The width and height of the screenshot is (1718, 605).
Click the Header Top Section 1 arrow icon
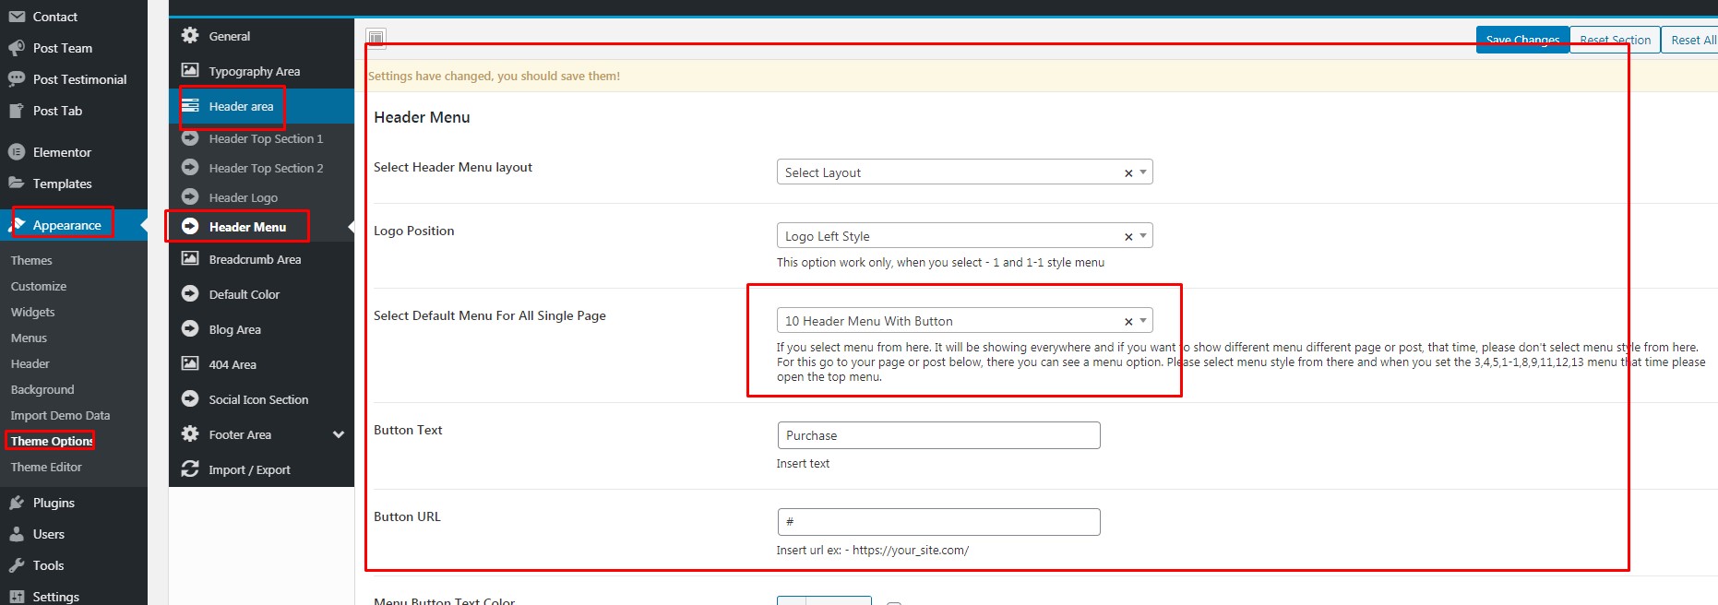click(190, 138)
